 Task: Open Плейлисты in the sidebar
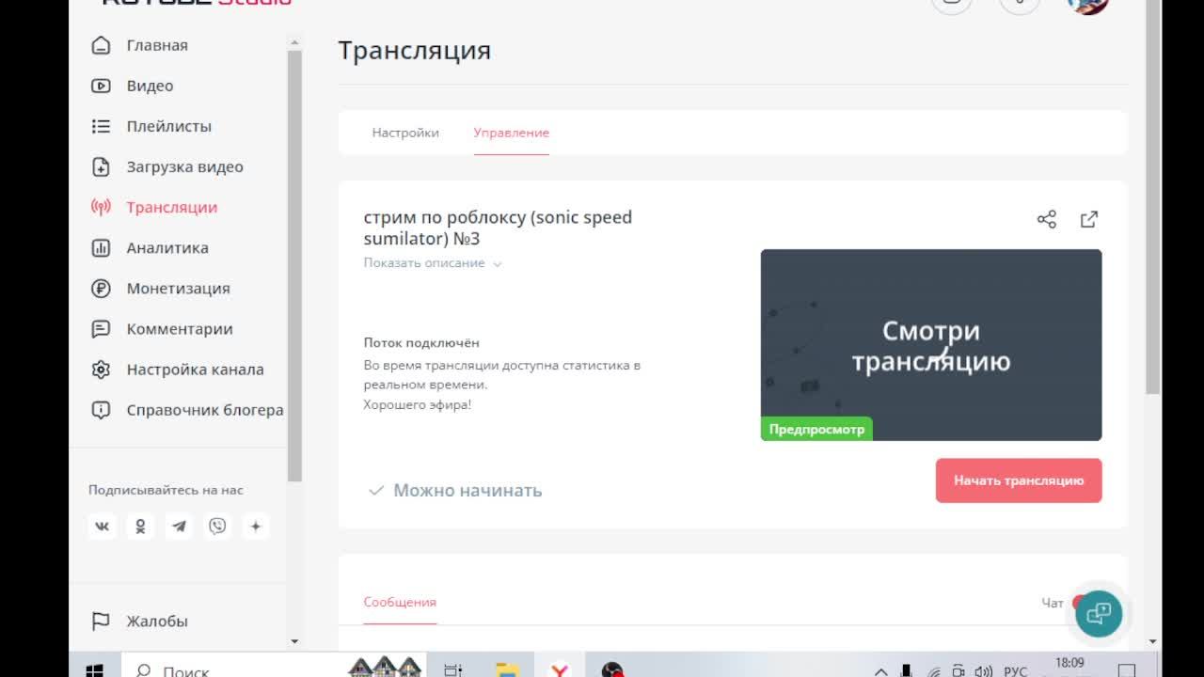pos(169,126)
